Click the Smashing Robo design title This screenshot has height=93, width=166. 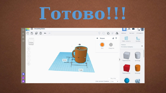39,29
